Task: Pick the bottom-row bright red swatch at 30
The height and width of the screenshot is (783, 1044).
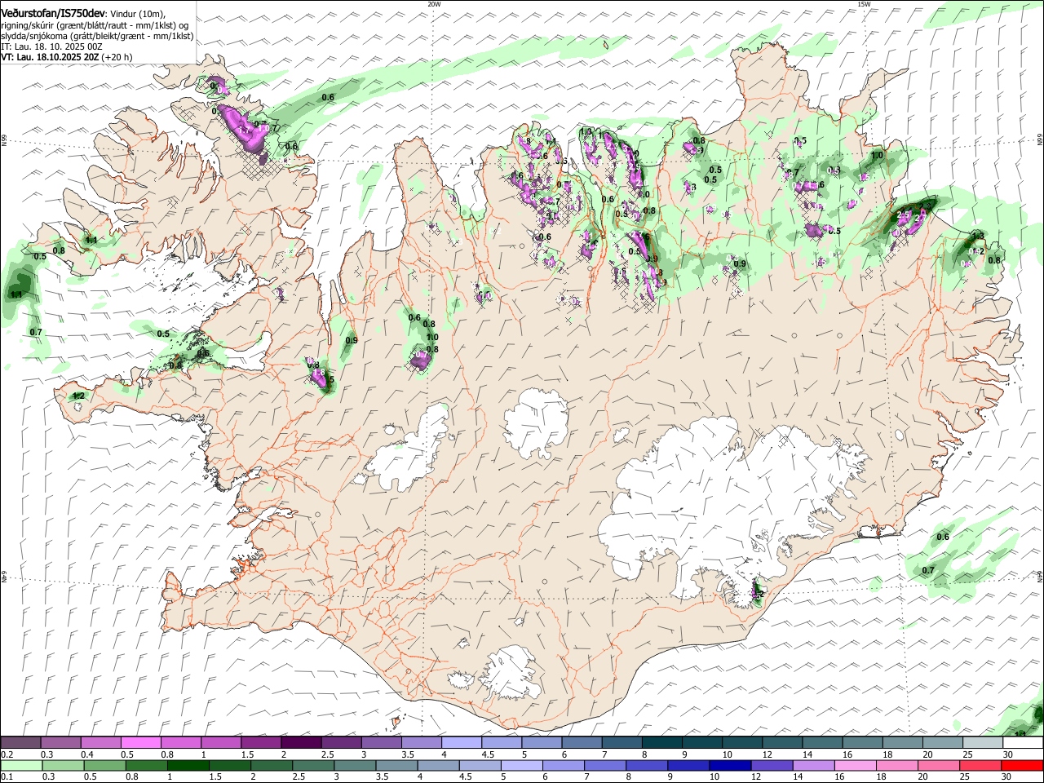Action: click(x=1021, y=766)
